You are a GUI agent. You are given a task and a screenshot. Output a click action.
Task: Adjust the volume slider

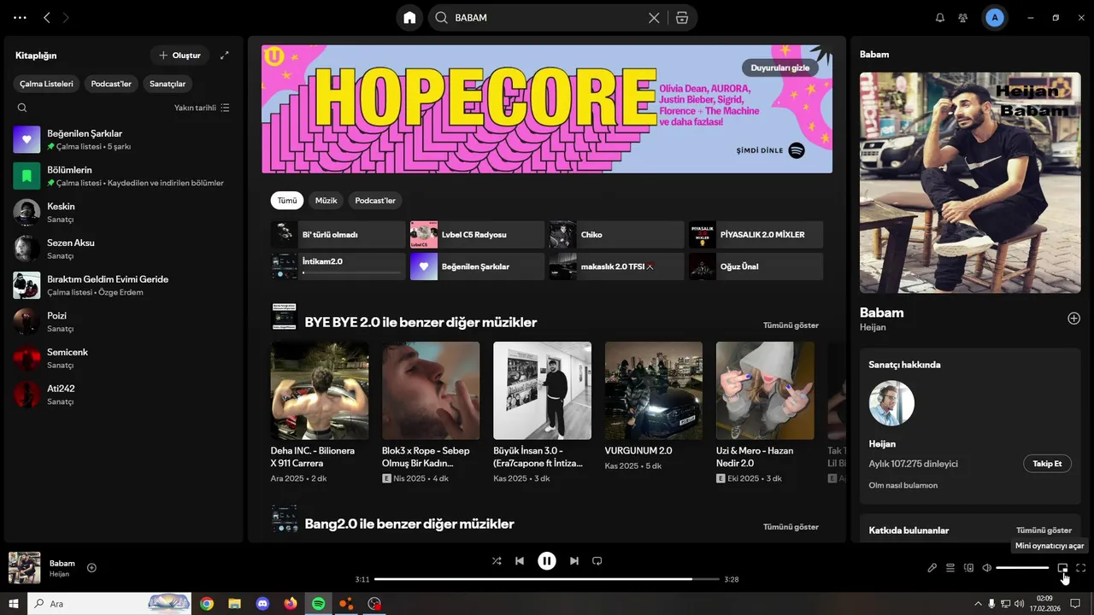1022,568
